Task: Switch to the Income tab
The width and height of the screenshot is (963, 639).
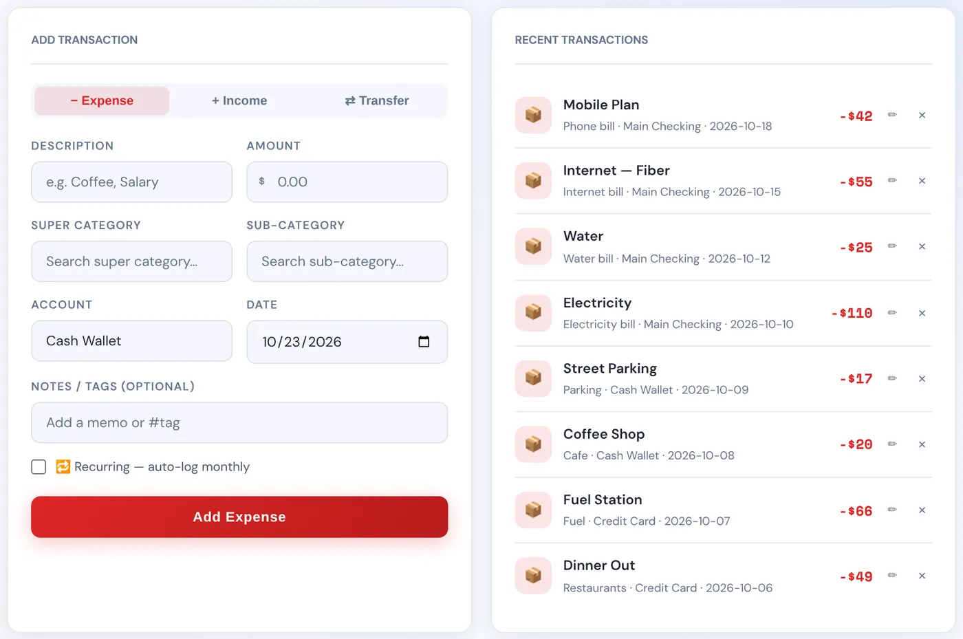Action: [239, 100]
